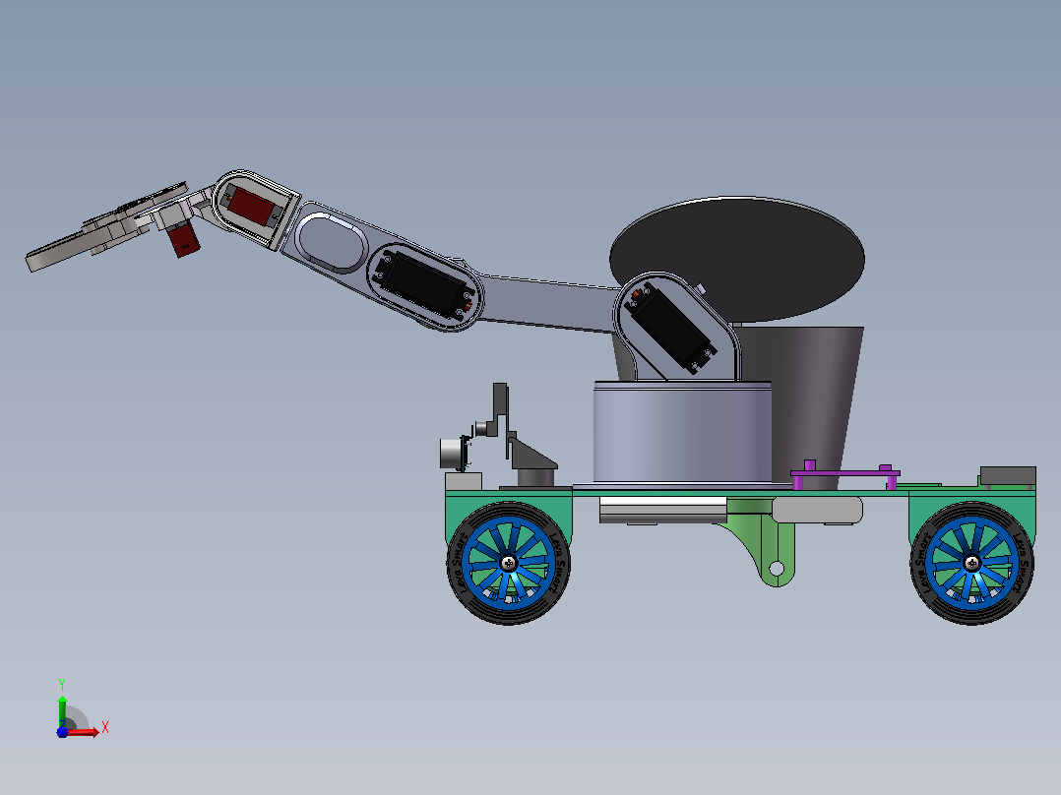
Task: Select the silver cylindrical sensor at the chassis front
Action: pyautogui.click(x=453, y=454)
